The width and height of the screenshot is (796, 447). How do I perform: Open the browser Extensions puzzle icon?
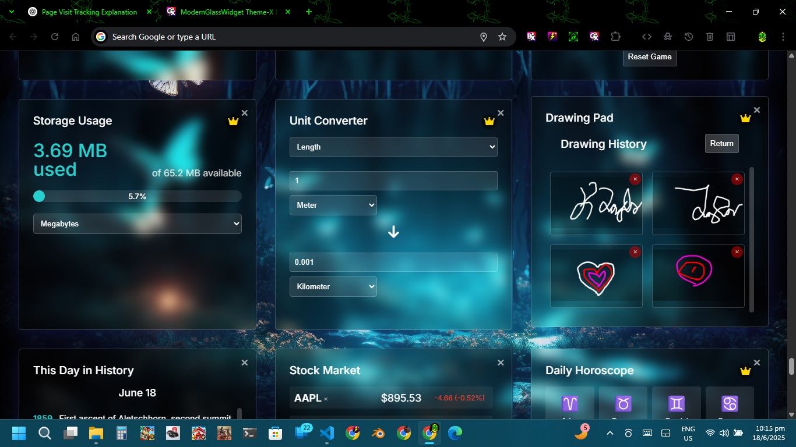point(615,37)
